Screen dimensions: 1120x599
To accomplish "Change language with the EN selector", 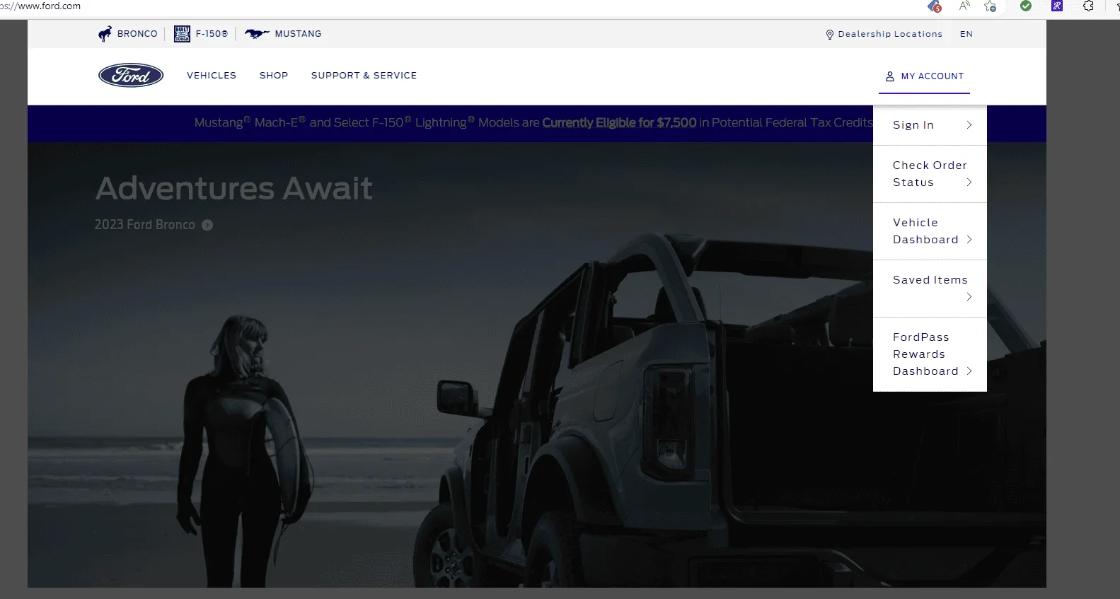I will pyautogui.click(x=966, y=34).
